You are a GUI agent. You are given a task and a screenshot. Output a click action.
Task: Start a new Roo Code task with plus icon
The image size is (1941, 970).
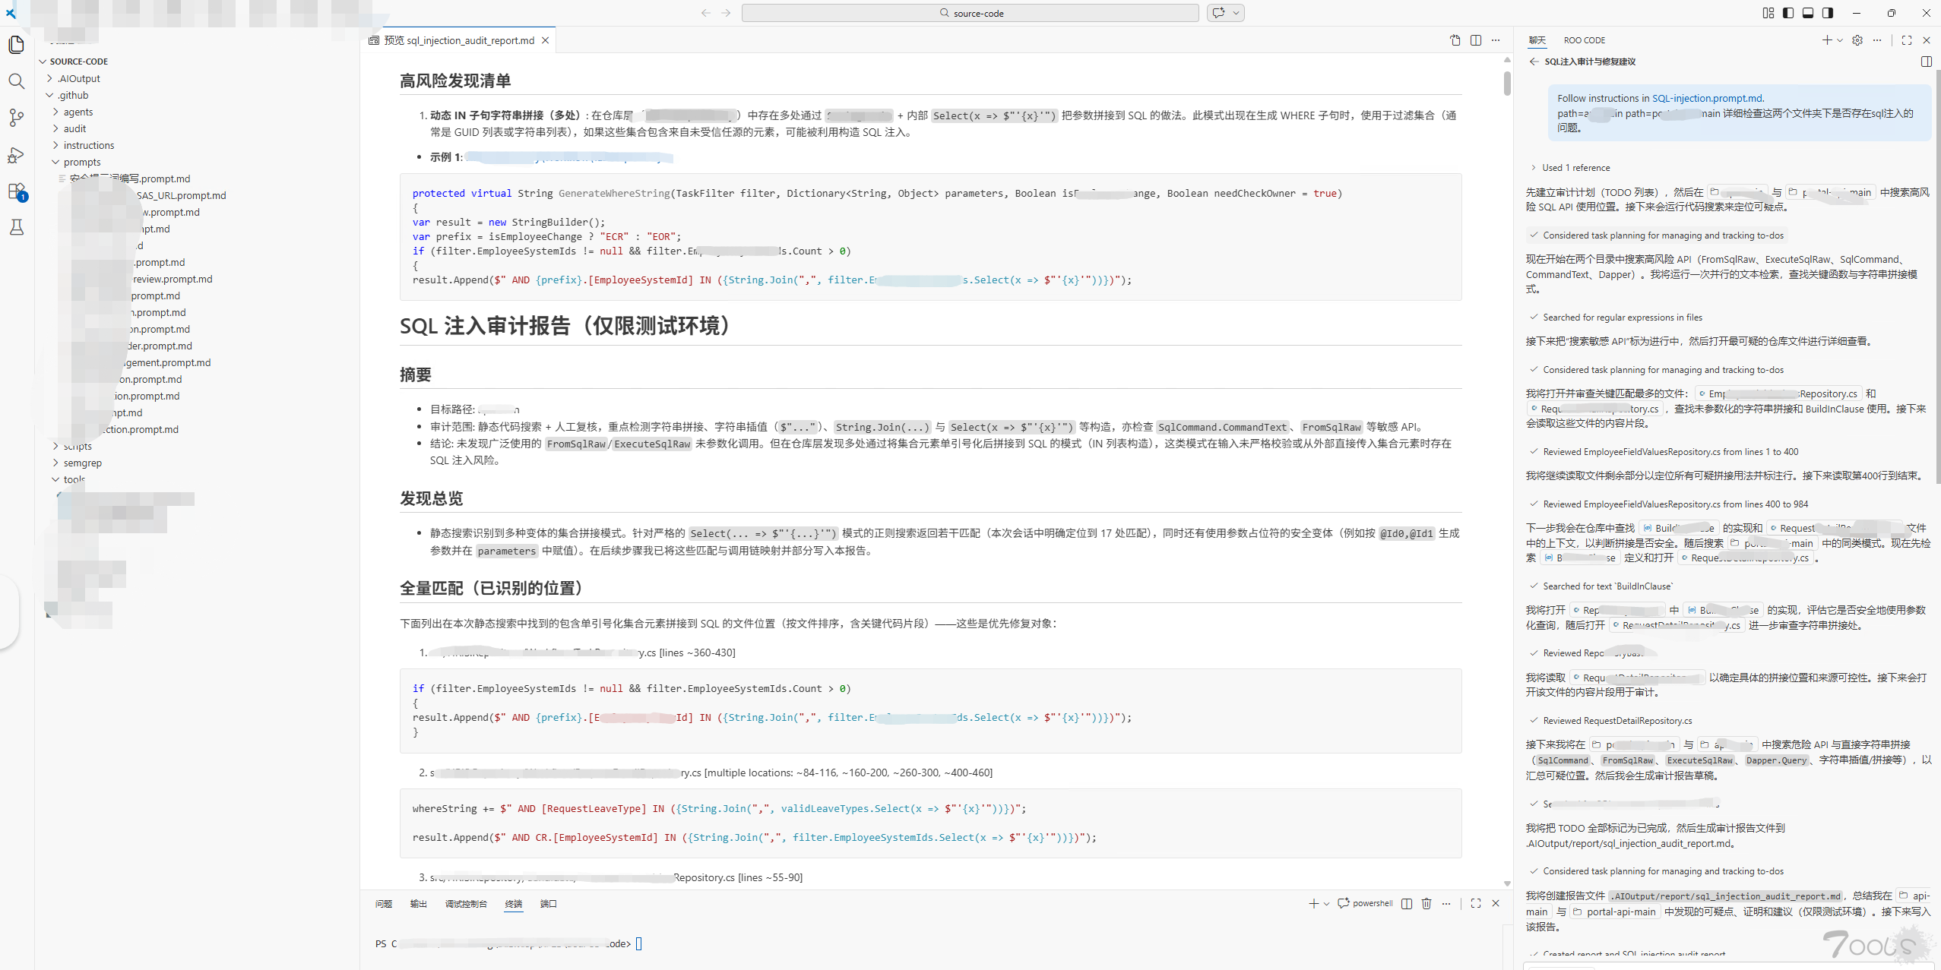tap(1827, 40)
